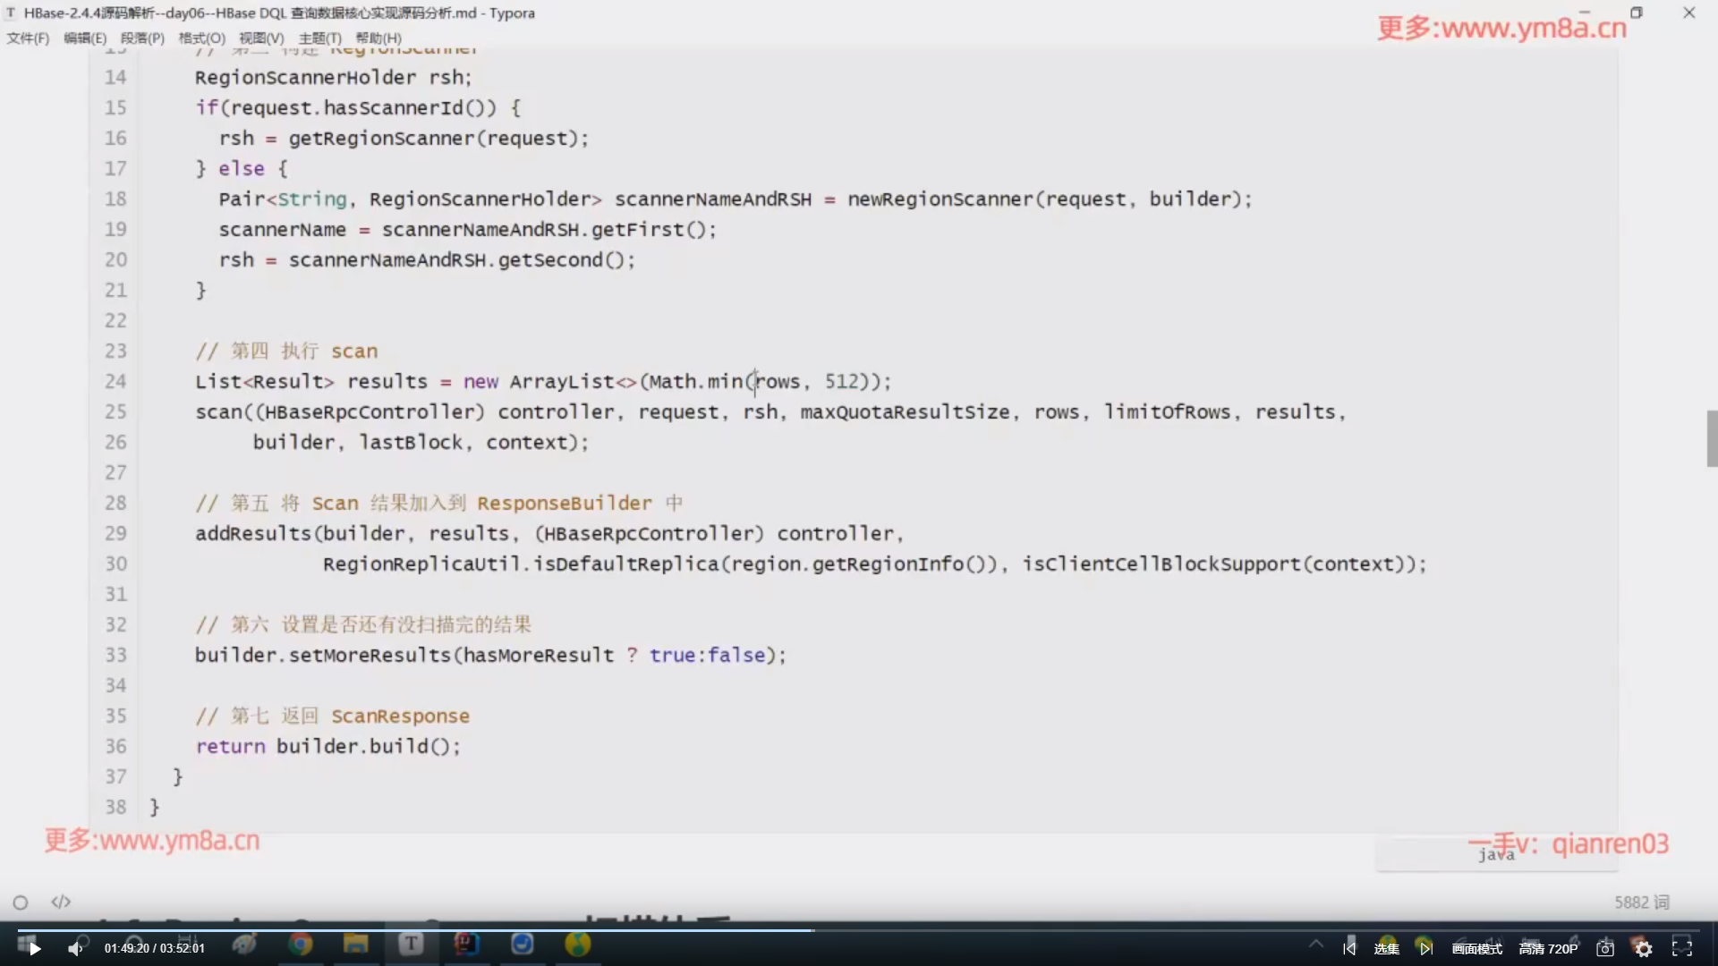This screenshot has height=966, width=1718.
Task: Open 画面模式 picture mode options
Action: point(1476,948)
